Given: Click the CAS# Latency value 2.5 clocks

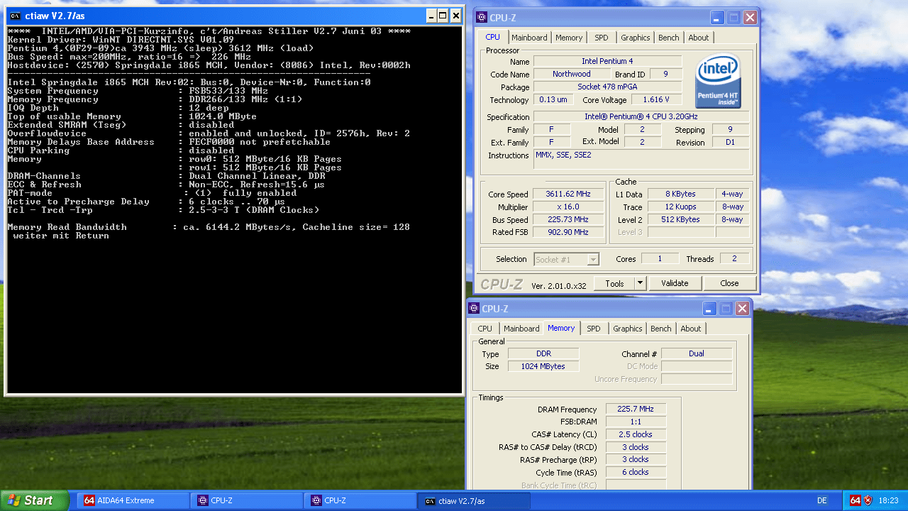Looking at the screenshot, I should [x=636, y=434].
